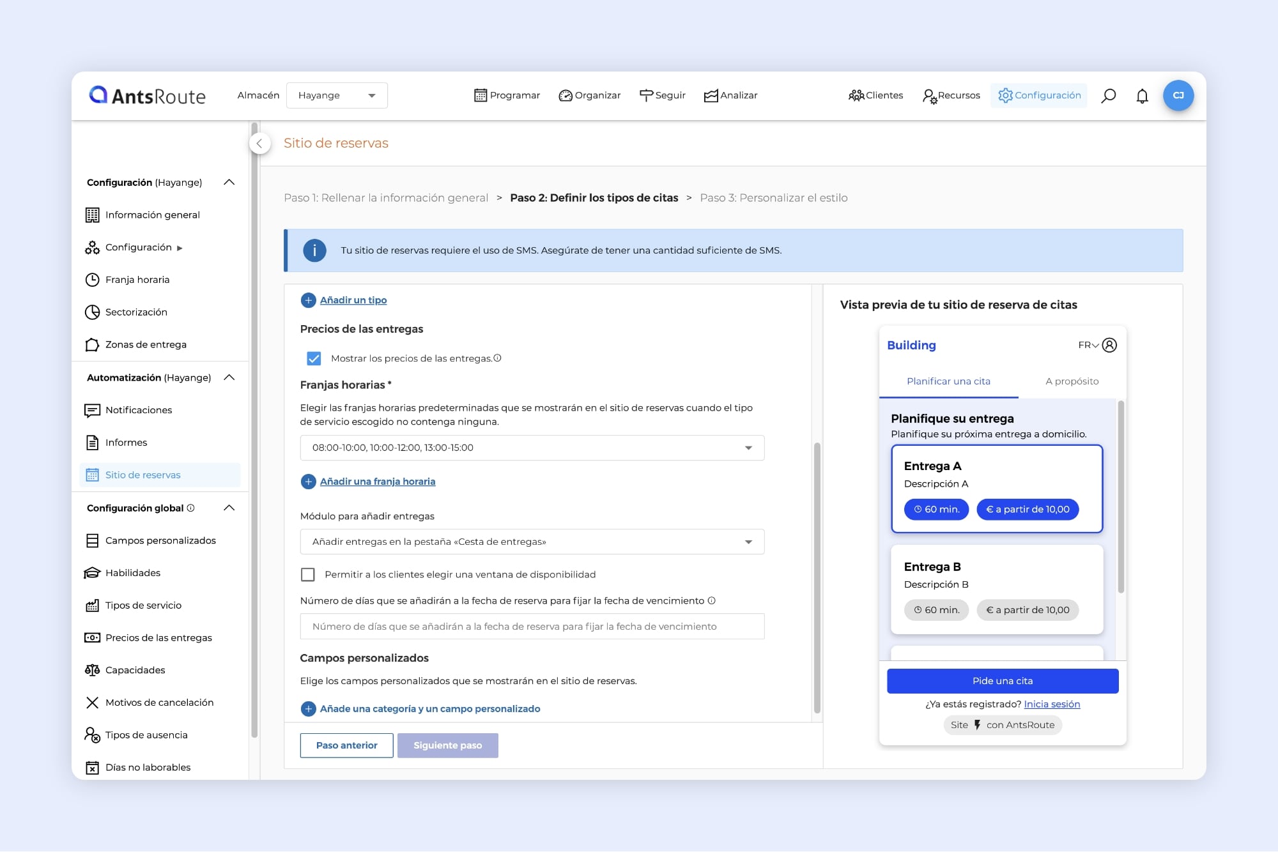The height and width of the screenshot is (852, 1278).
Task: Click the plus icon beside Añadir un tipo
Action: pos(308,300)
